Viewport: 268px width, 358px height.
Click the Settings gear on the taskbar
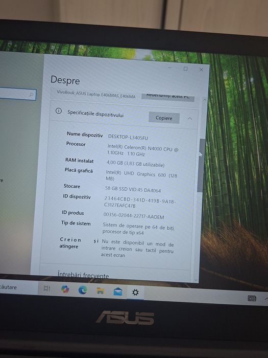135,292
